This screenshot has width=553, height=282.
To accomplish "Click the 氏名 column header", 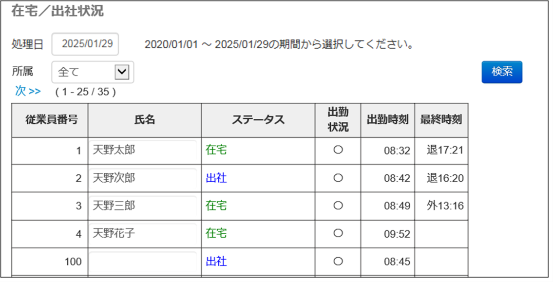I will point(144,119).
